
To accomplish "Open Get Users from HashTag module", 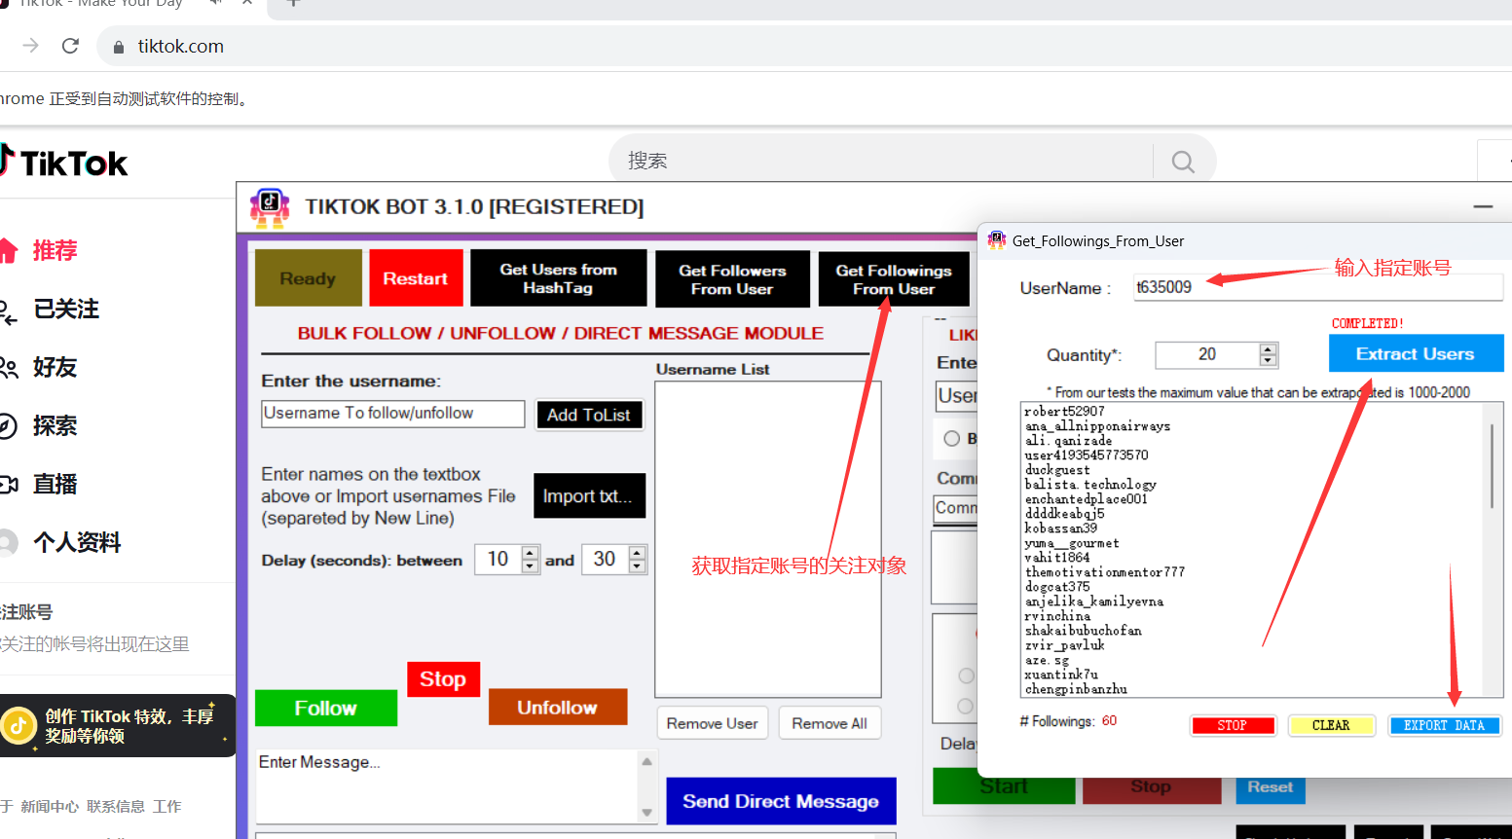I will tap(558, 278).
